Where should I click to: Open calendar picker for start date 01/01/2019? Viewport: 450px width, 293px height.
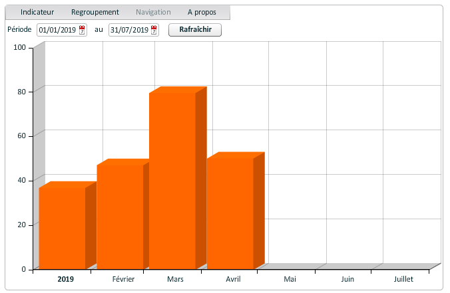(82, 30)
